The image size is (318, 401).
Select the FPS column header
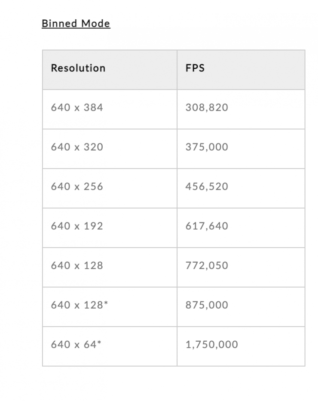click(195, 68)
